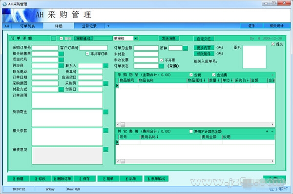Click AH采购管理 app icon in title bar
Viewport: 293px width, 194px height.
[x=5, y=4]
